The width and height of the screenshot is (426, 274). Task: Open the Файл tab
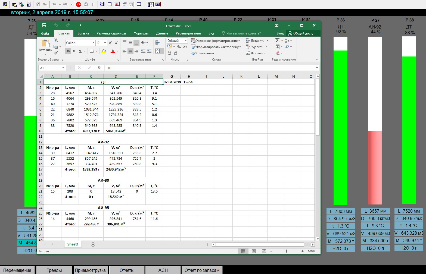pos(45,33)
